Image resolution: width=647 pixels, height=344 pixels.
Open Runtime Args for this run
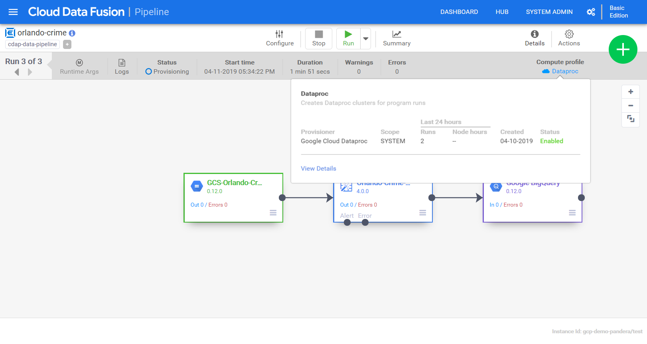coord(79,67)
